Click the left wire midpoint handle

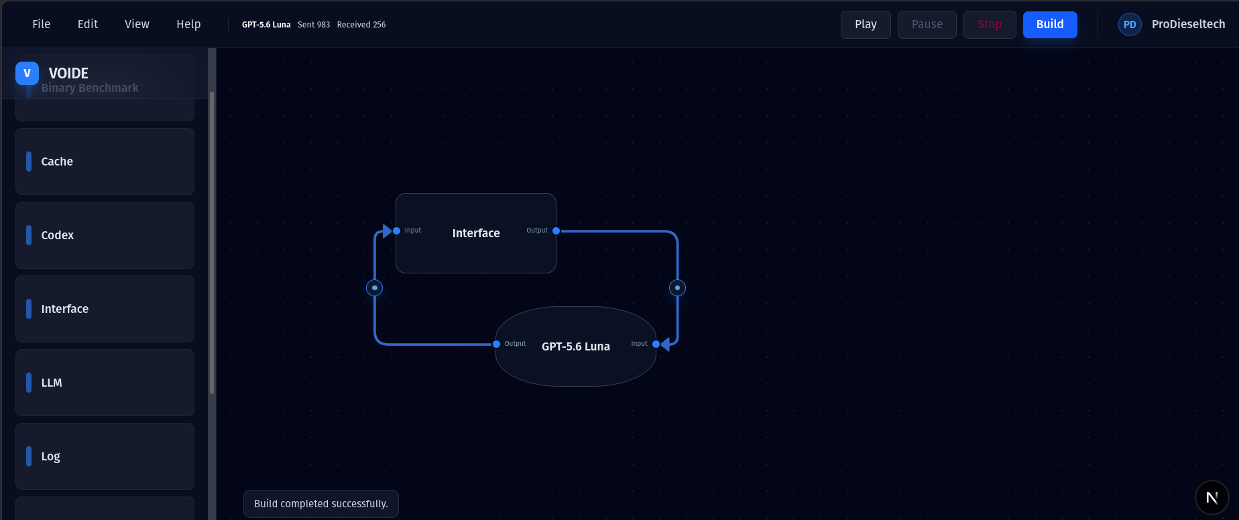(x=375, y=287)
